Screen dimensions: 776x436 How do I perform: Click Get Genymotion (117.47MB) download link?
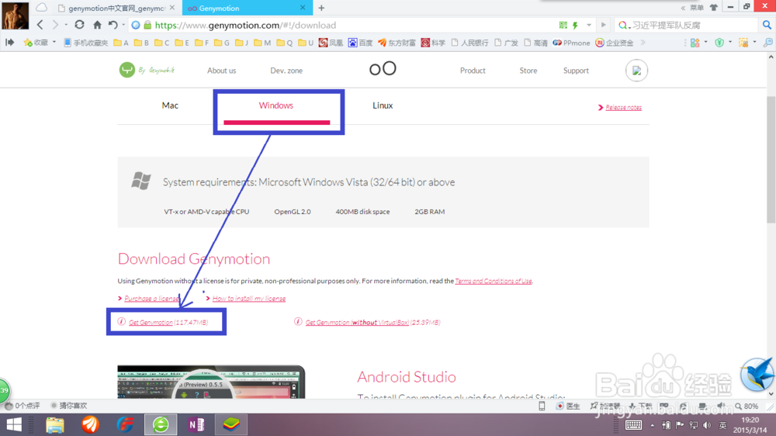click(168, 322)
